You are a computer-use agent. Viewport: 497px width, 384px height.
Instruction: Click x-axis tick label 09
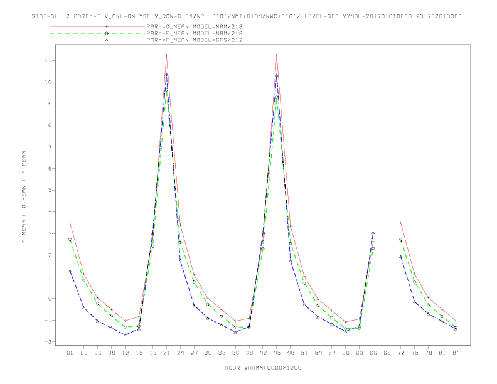111,353
